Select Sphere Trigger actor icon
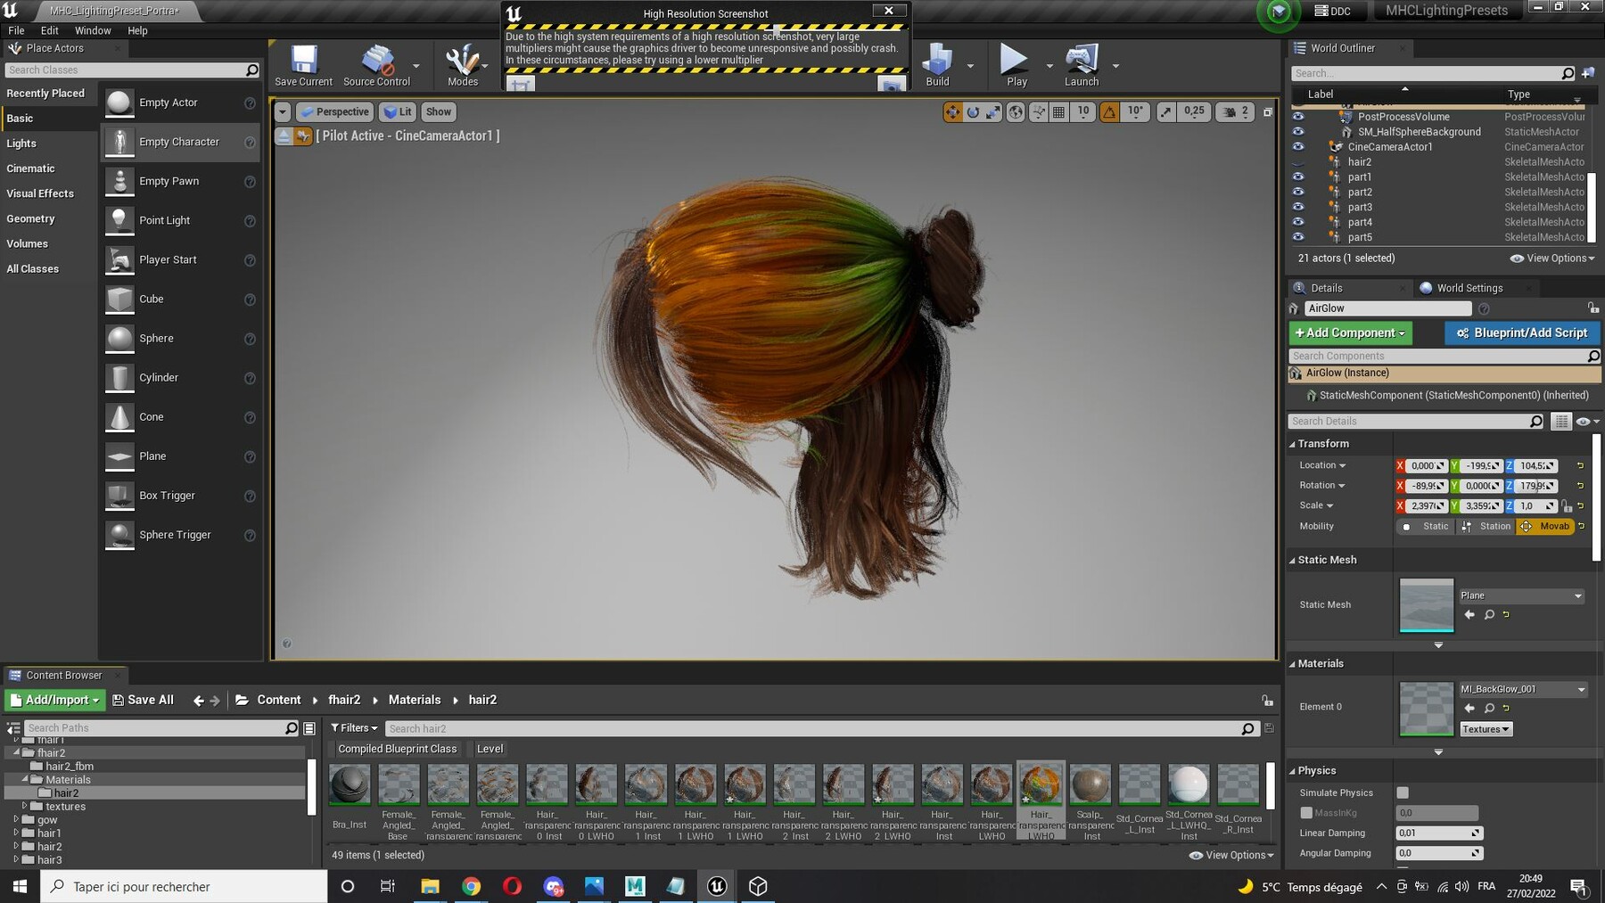The width and height of the screenshot is (1605, 903). coord(119,535)
